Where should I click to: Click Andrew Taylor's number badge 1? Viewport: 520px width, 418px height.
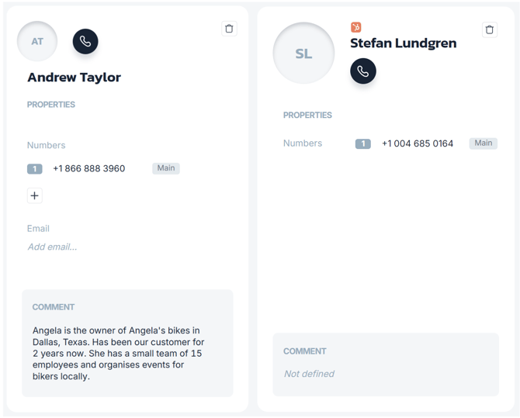pos(34,169)
